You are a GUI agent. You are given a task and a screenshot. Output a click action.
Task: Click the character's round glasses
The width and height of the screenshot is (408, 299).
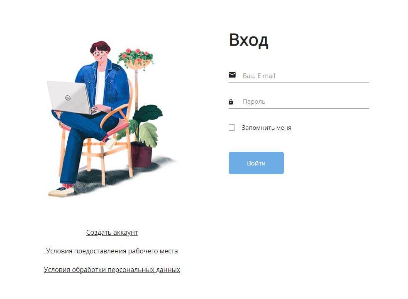[100, 53]
